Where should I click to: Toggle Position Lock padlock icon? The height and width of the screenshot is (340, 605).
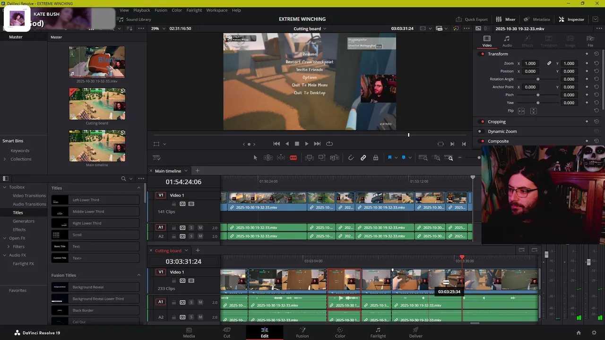click(x=376, y=158)
